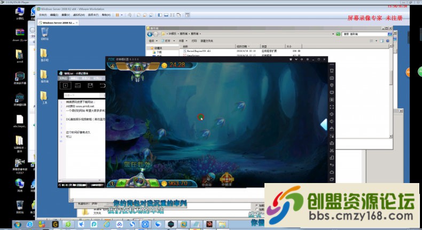
Task: Click the Windows Start button on the taskbar
Action: (18, 224)
